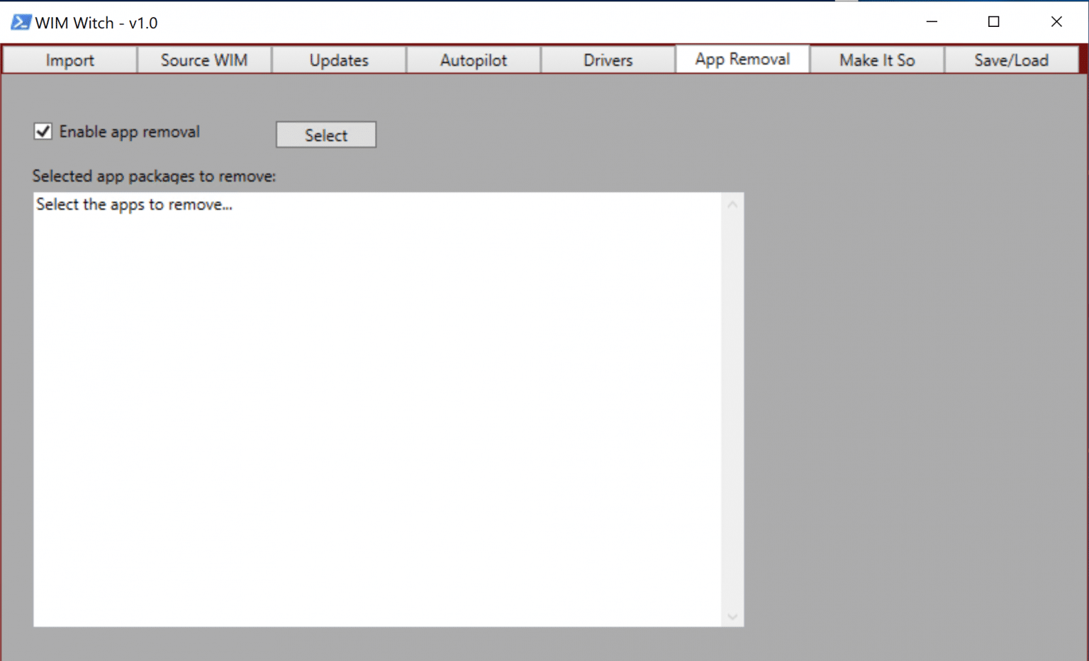
Task: Click the placeholder text Select the apps to remove
Action: [x=134, y=205]
